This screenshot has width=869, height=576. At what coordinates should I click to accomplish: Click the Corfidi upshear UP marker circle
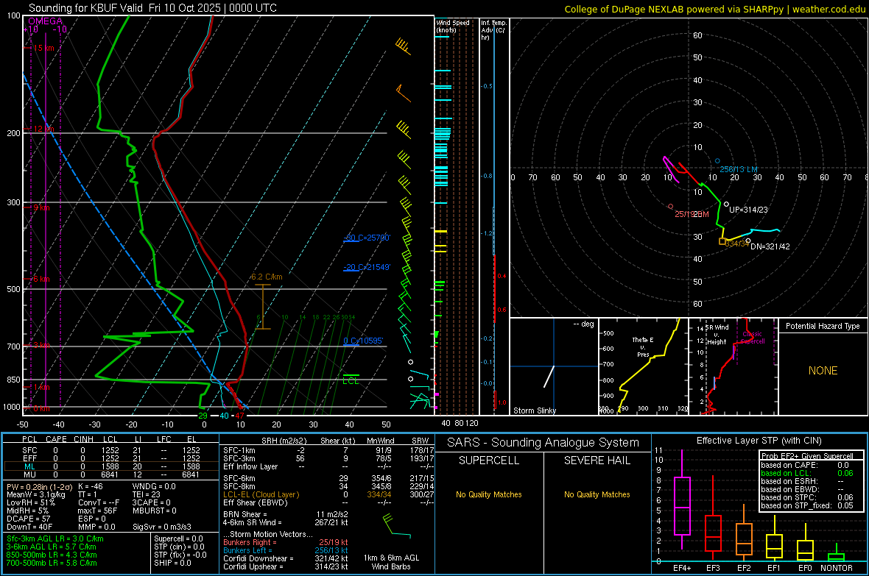point(727,205)
